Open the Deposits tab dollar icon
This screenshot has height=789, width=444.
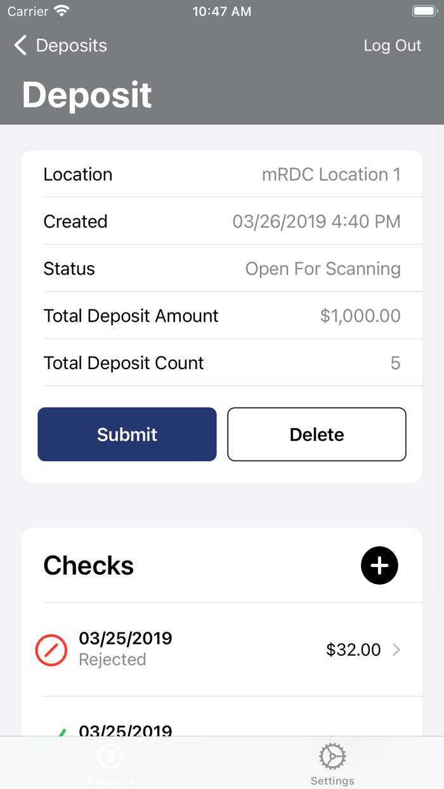110,755
